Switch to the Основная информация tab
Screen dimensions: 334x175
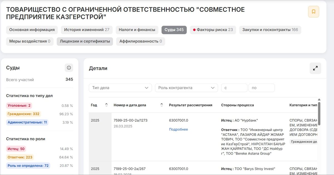point(31,30)
